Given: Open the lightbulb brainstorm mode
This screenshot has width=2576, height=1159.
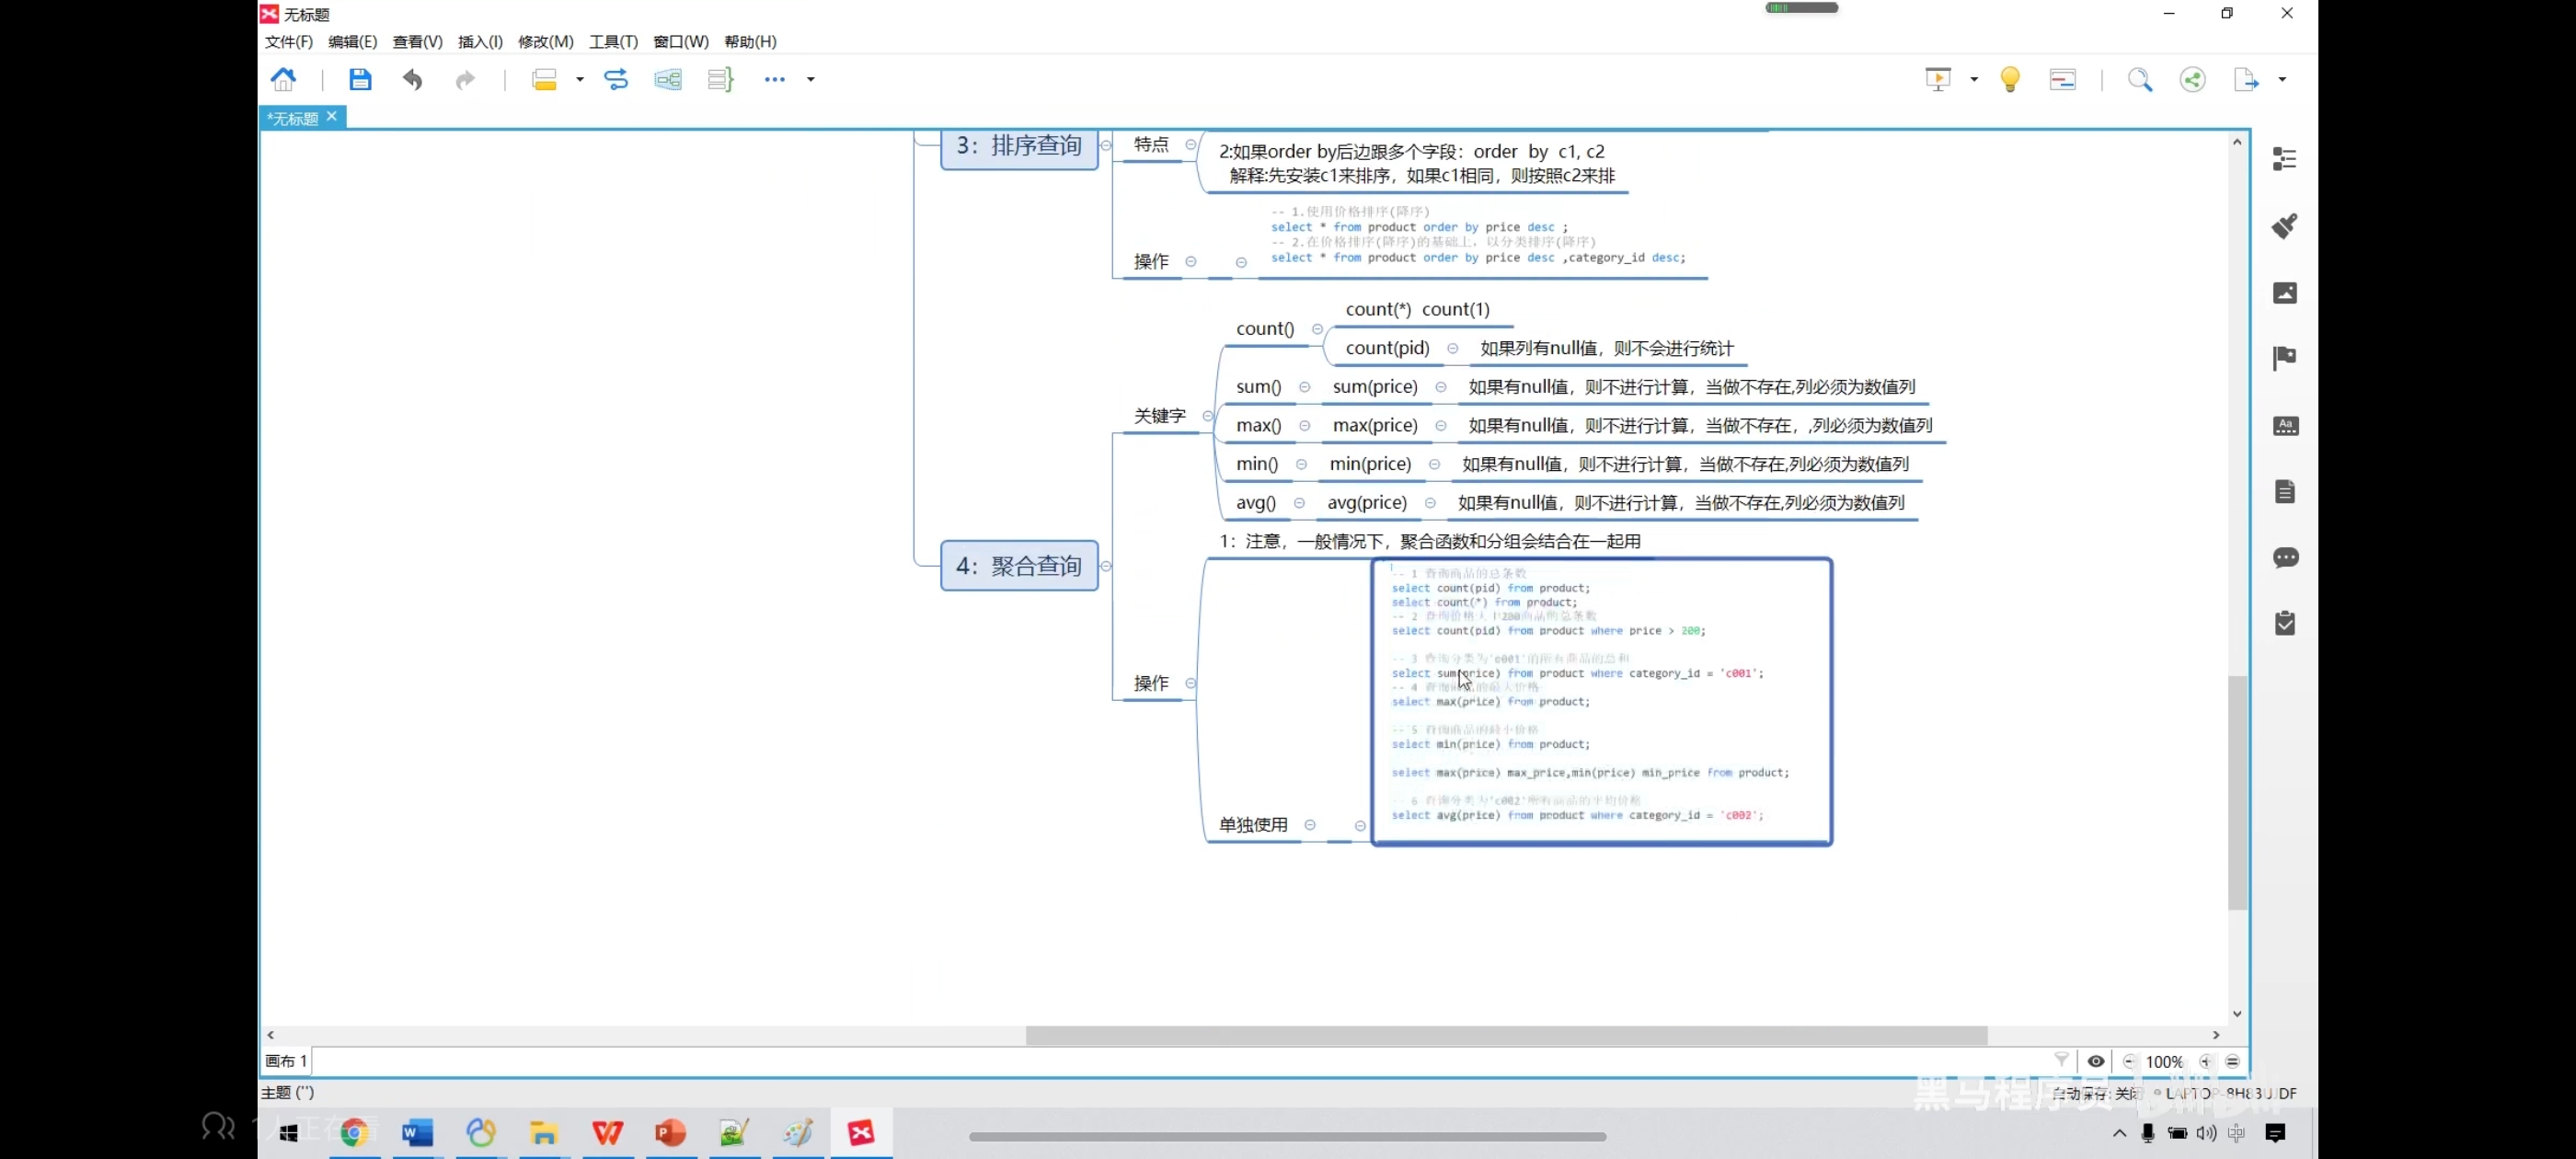Looking at the screenshot, I should tap(2009, 79).
